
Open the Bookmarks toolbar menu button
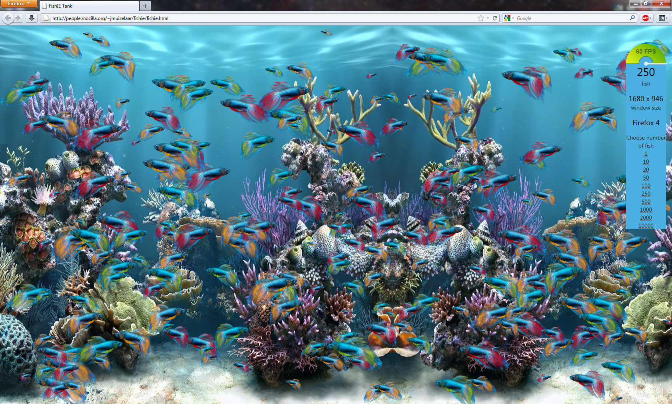(x=663, y=18)
